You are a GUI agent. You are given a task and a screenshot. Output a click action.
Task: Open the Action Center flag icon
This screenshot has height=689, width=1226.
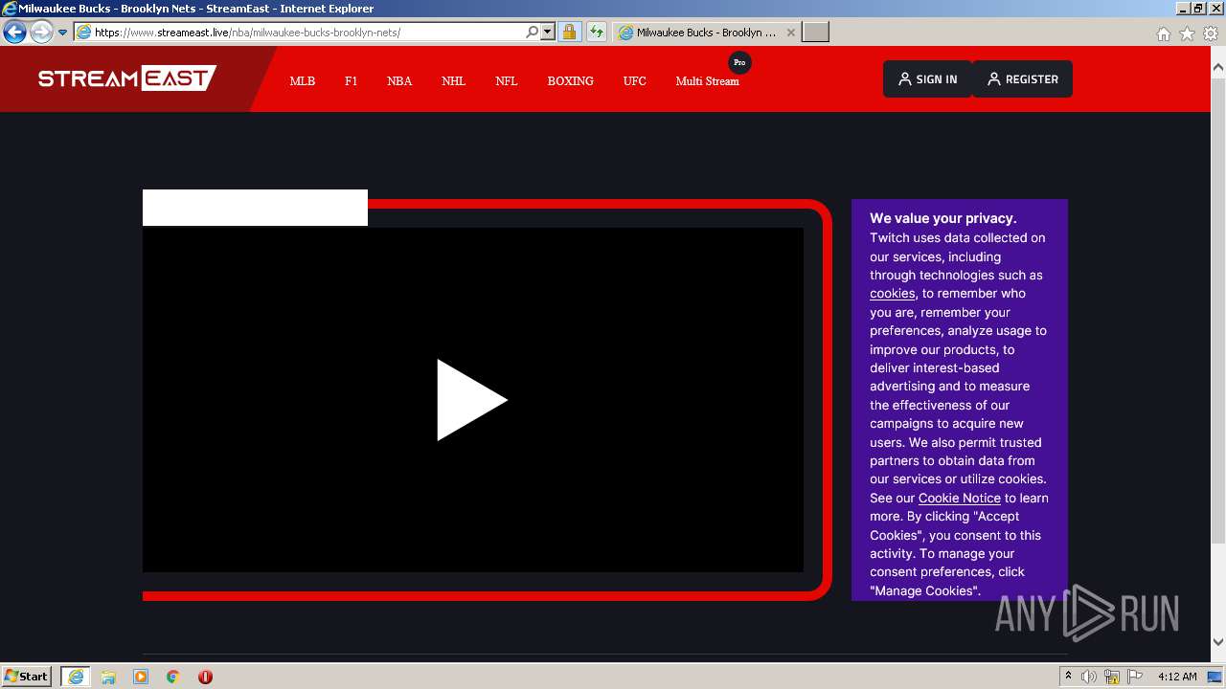point(1135,677)
